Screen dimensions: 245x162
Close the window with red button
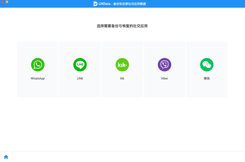[2, 2]
